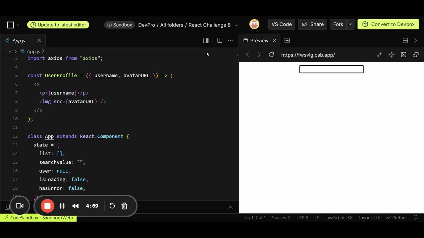This screenshot has height=238, width=424.
Task: Click Layout: US status item
Action: [x=369, y=218]
